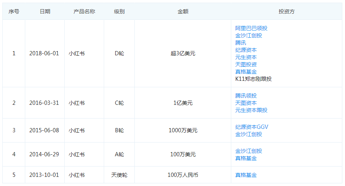
Task: Open the 元生资本跟投 link
Action: point(251,110)
